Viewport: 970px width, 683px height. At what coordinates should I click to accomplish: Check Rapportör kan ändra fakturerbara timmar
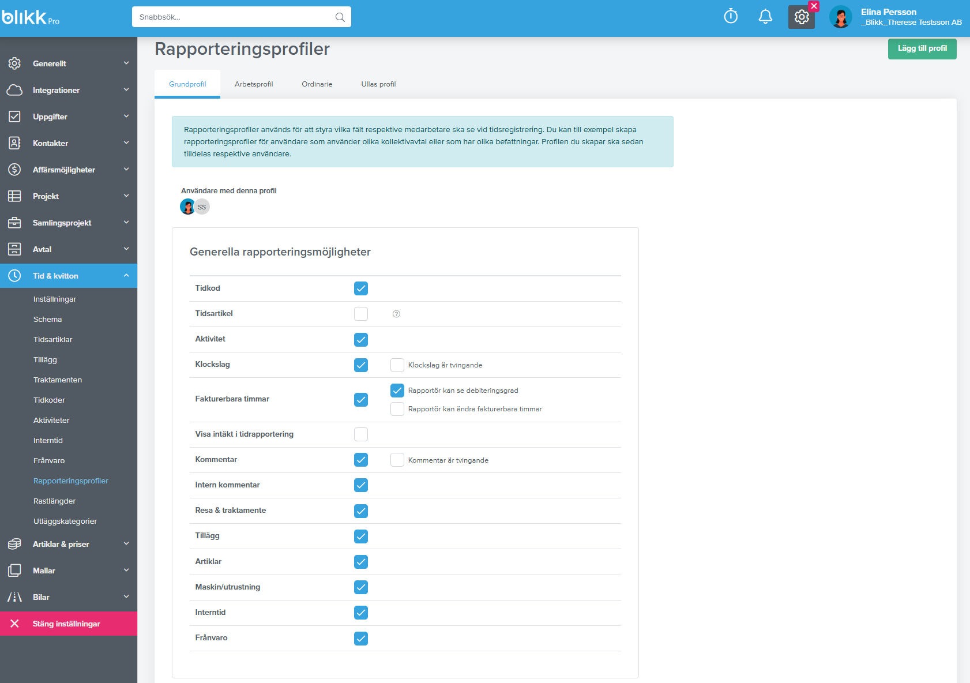click(397, 409)
